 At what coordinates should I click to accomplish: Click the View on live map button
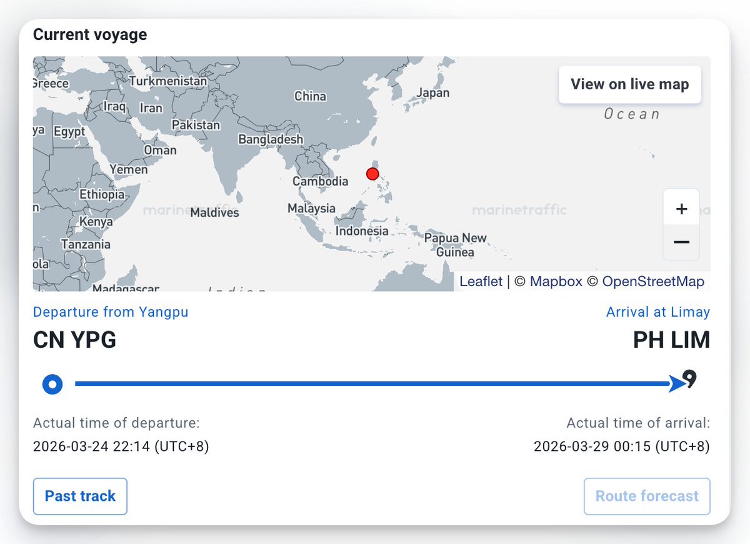630,84
